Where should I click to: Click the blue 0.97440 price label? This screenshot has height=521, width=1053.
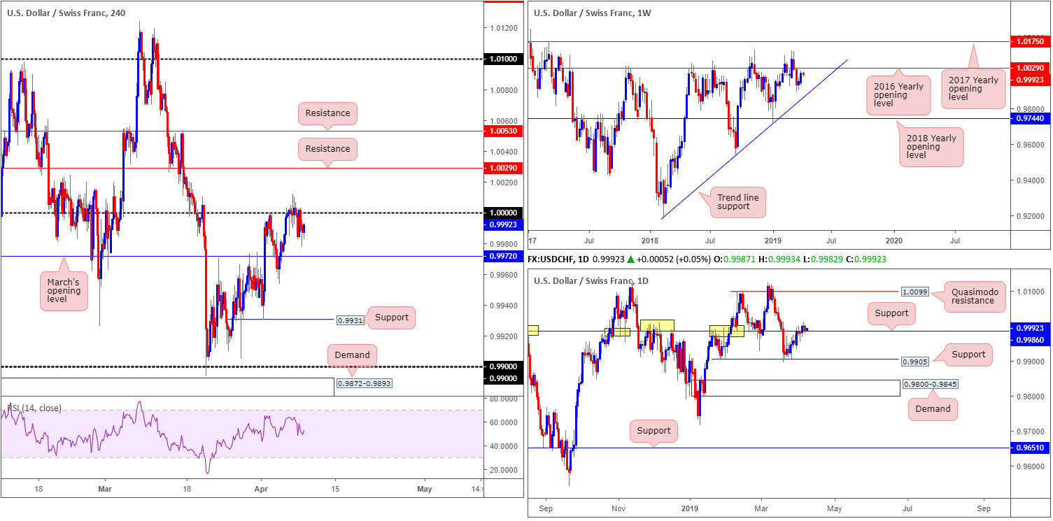(1031, 119)
